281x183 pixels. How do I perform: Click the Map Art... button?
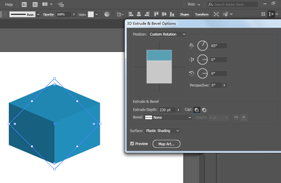(166, 144)
